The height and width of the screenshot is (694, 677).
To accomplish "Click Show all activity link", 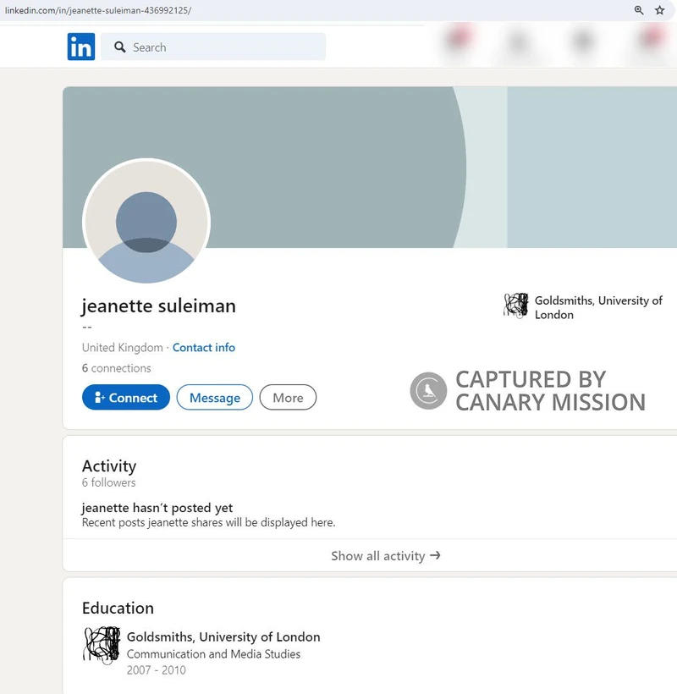I will 386,555.
